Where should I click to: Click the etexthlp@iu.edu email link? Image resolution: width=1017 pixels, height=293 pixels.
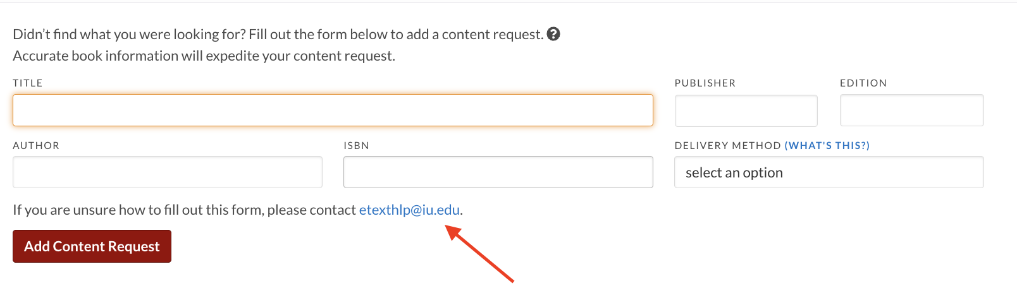pos(409,210)
